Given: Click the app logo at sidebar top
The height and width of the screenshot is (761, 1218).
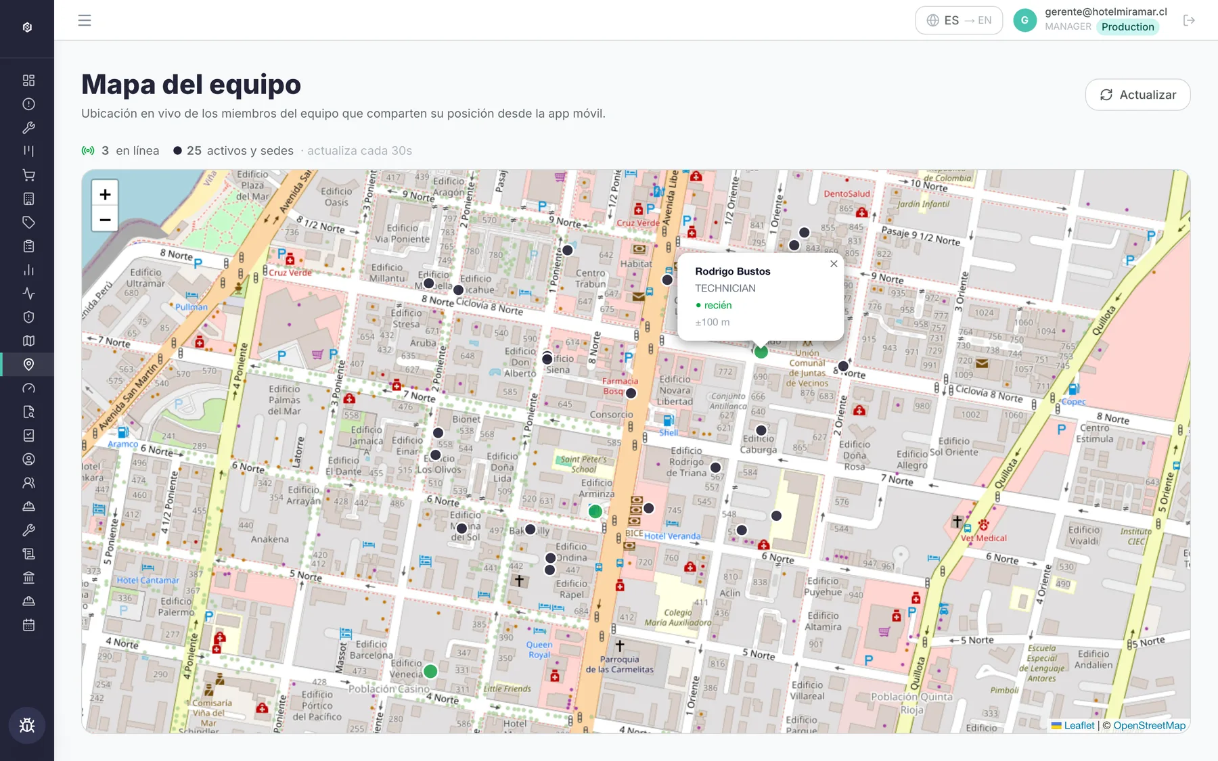Looking at the screenshot, I should (x=27, y=27).
